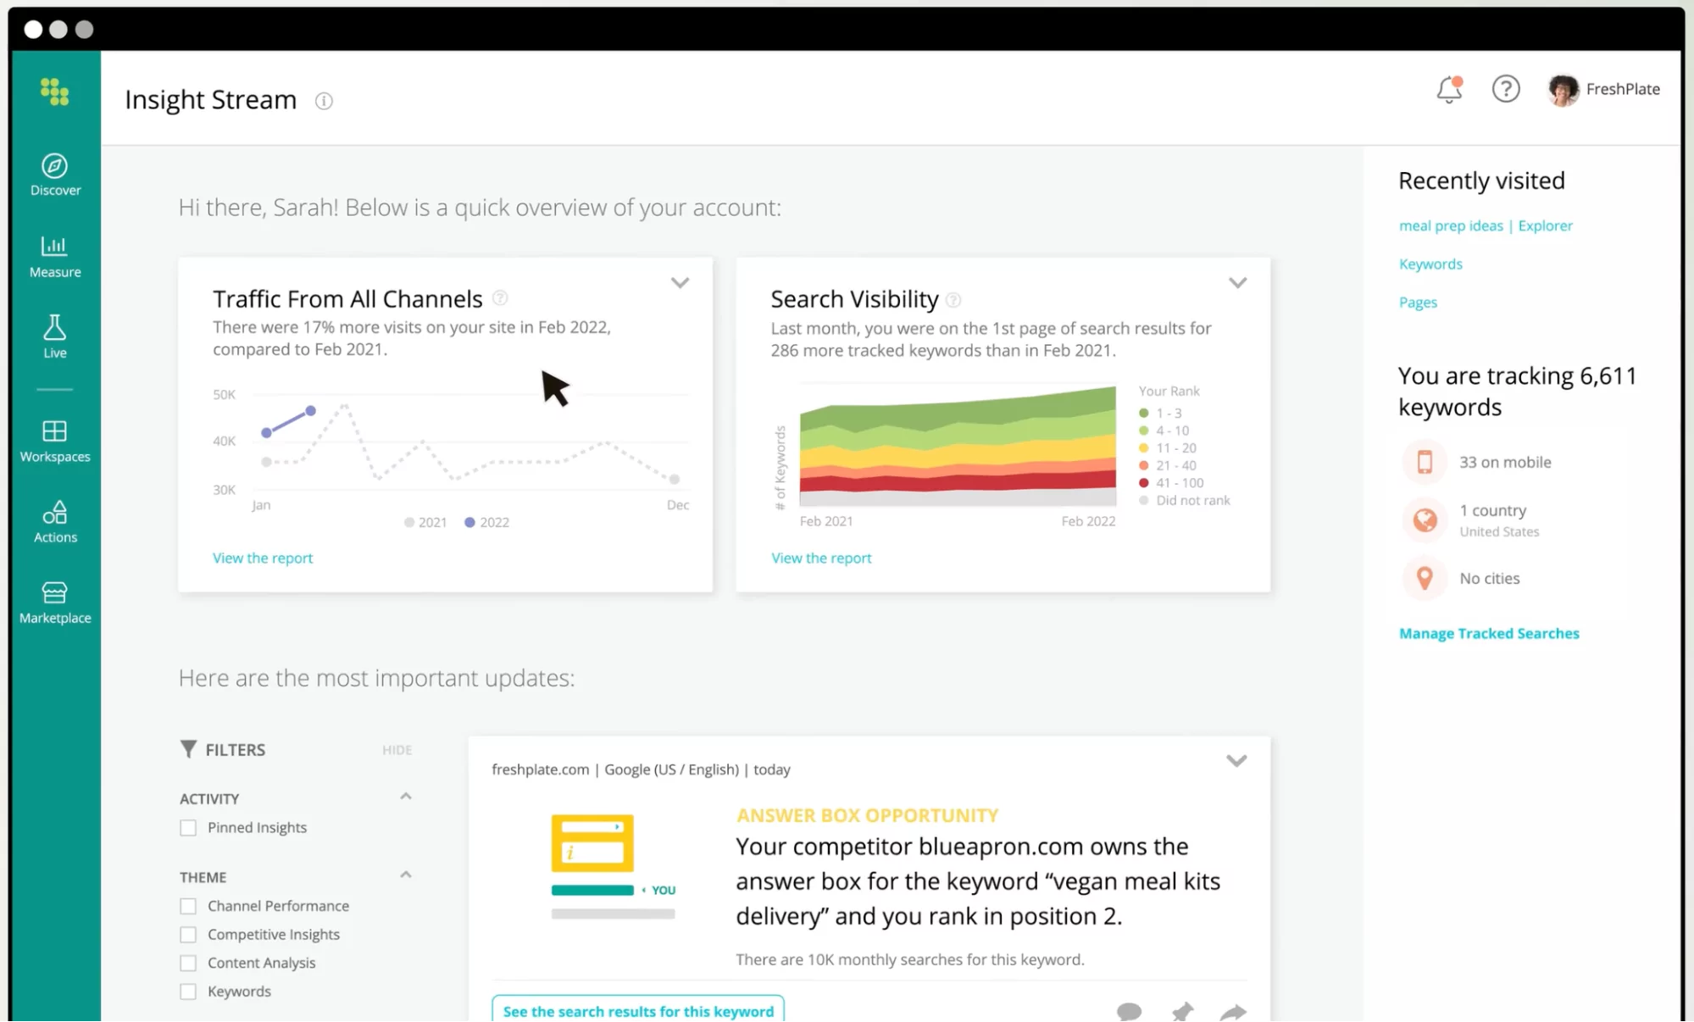
Task: Click See the search results for this keyword
Action: tap(638, 1011)
